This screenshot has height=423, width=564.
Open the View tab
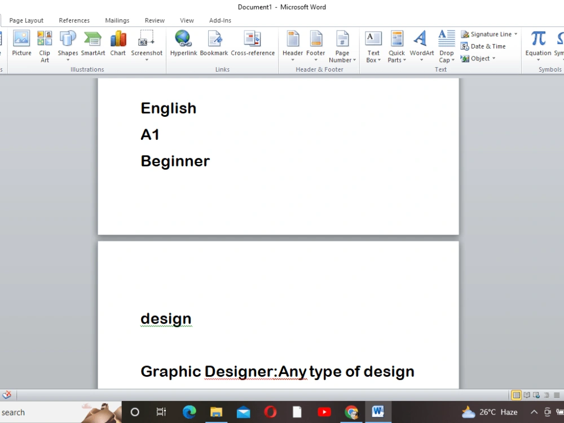(187, 20)
